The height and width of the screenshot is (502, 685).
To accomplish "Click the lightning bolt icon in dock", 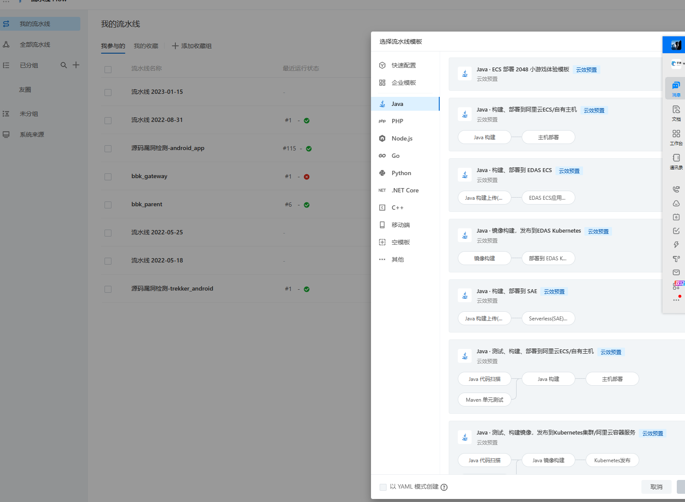I will coord(676,245).
